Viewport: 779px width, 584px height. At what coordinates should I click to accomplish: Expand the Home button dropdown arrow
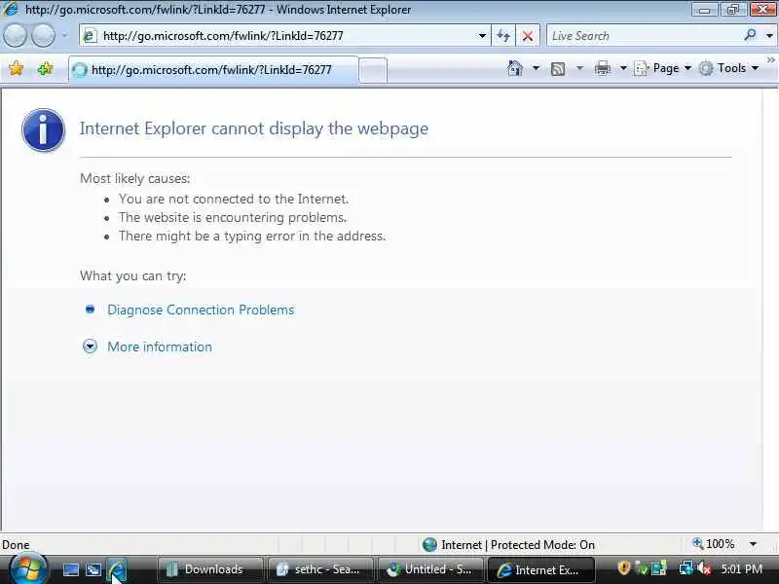point(536,68)
